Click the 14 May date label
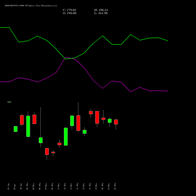The height and width of the screenshot is (196, 196). click(x=78, y=186)
